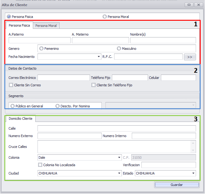The height and width of the screenshot is (194, 205).
Task: Check the Cliente Sin Correo box
Action: [11, 85]
